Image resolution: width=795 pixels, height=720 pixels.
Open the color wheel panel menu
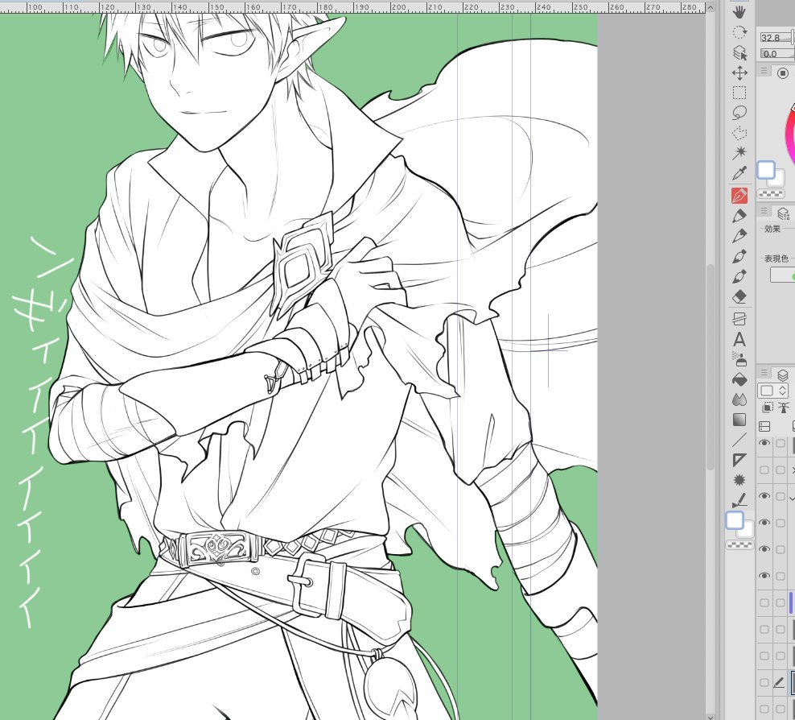[764, 71]
